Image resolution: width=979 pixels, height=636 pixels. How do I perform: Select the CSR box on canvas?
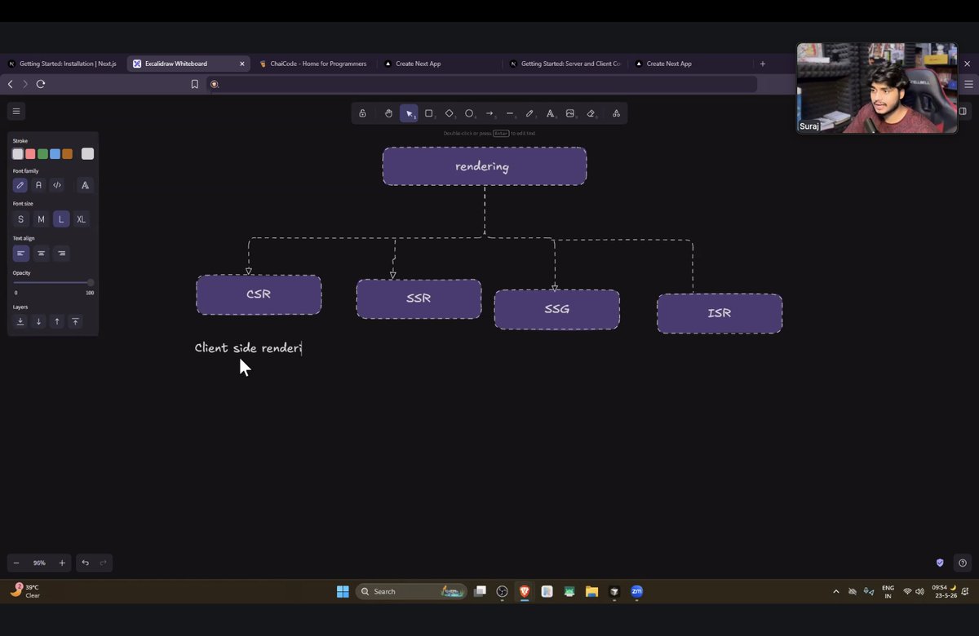pyautogui.click(x=259, y=294)
